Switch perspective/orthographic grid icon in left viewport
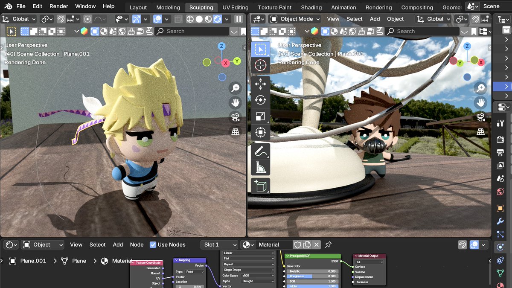Viewport: 512px width, 288px height. point(235,132)
